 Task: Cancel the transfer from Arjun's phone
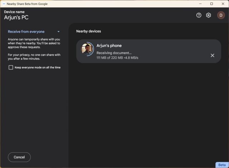[212, 55]
